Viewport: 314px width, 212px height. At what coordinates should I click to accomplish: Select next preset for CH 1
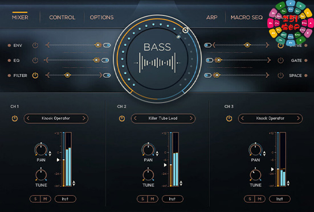pos(84,118)
